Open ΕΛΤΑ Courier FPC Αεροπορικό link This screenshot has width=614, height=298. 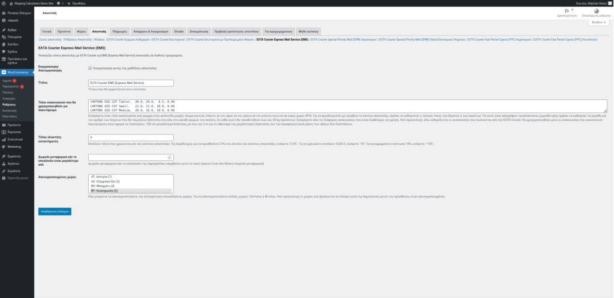[x=499, y=39]
